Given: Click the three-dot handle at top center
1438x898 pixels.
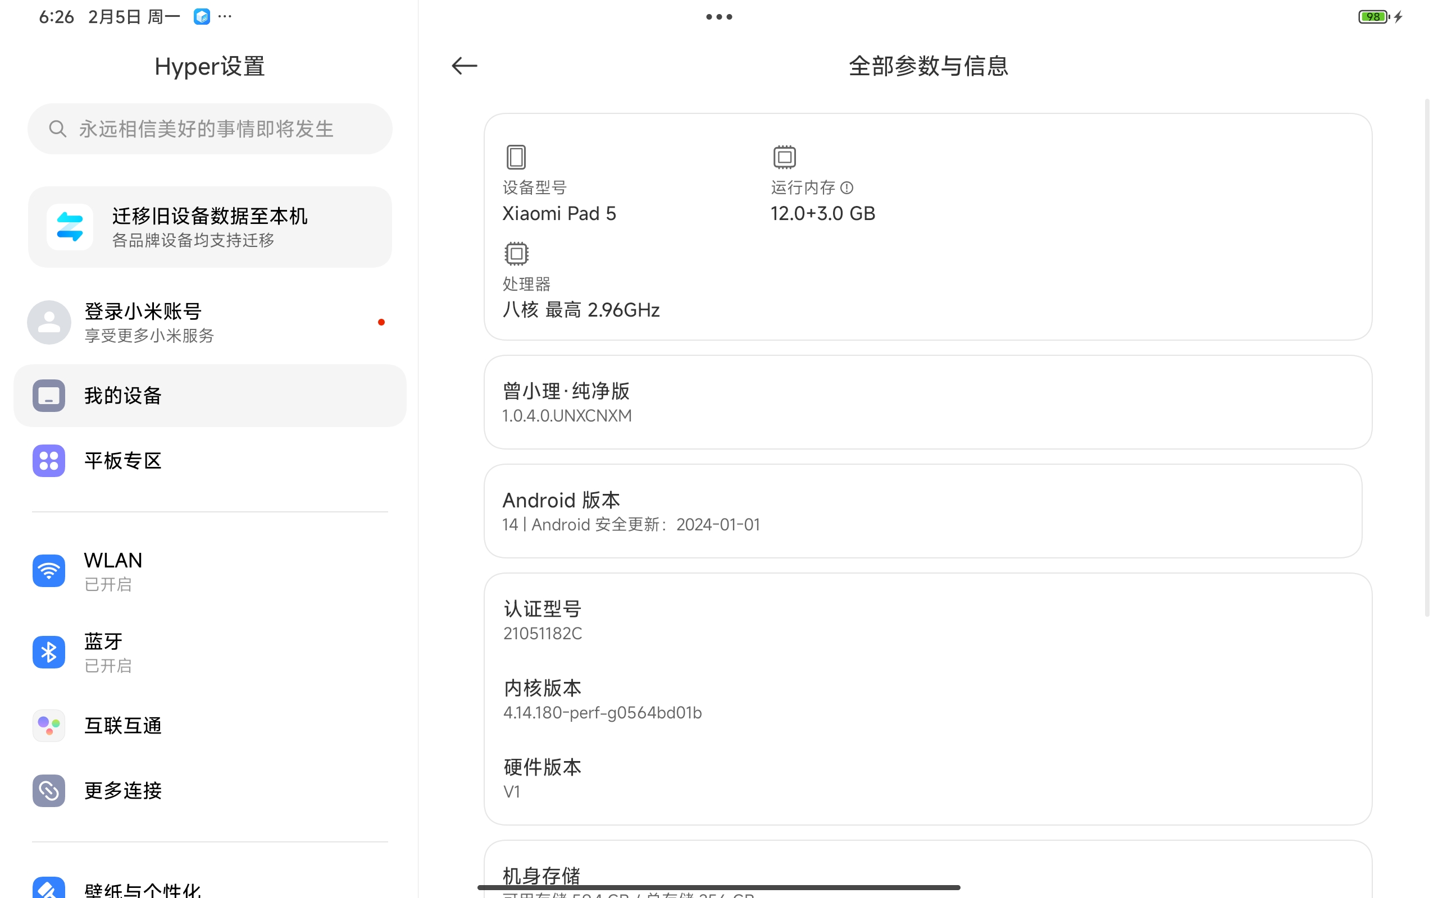Looking at the screenshot, I should (x=718, y=17).
